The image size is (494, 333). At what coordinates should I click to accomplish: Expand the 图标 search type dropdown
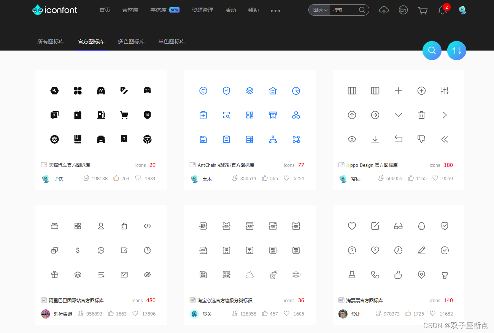[x=320, y=10]
